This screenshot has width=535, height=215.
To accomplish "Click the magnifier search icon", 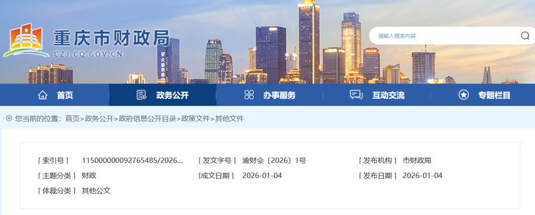I will (x=525, y=35).
